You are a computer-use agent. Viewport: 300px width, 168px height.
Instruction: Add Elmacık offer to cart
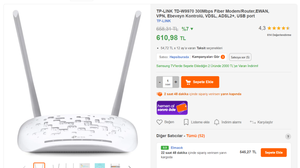point(274,153)
